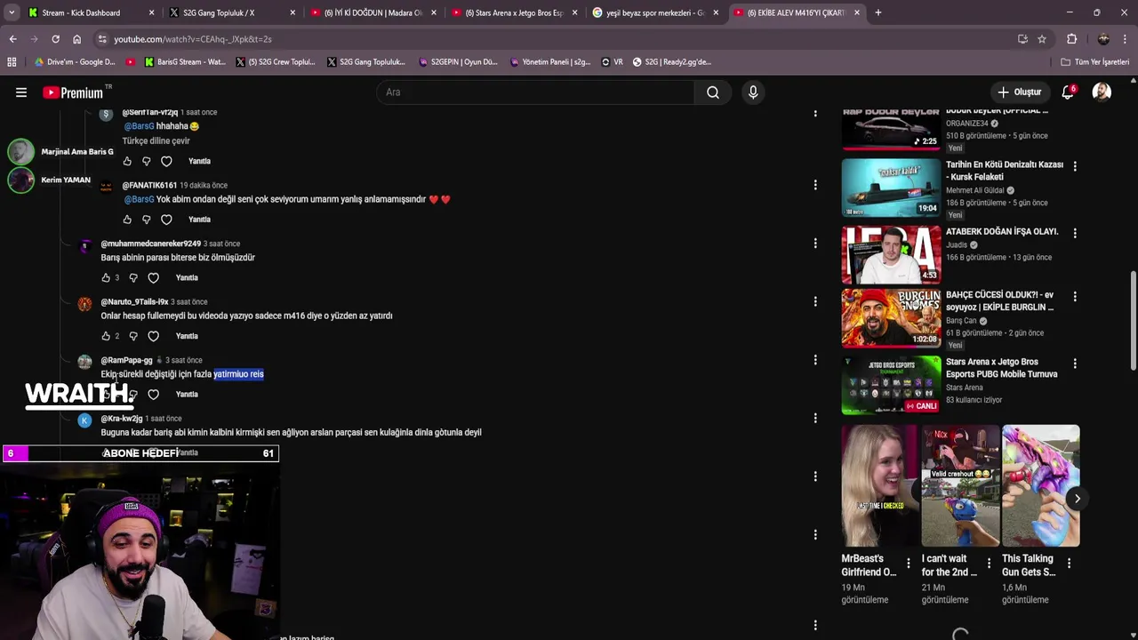Open options menu for @Naruto_9Tails-i9x comment
This screenshot has width=1138, height=640.
point(815,301)
